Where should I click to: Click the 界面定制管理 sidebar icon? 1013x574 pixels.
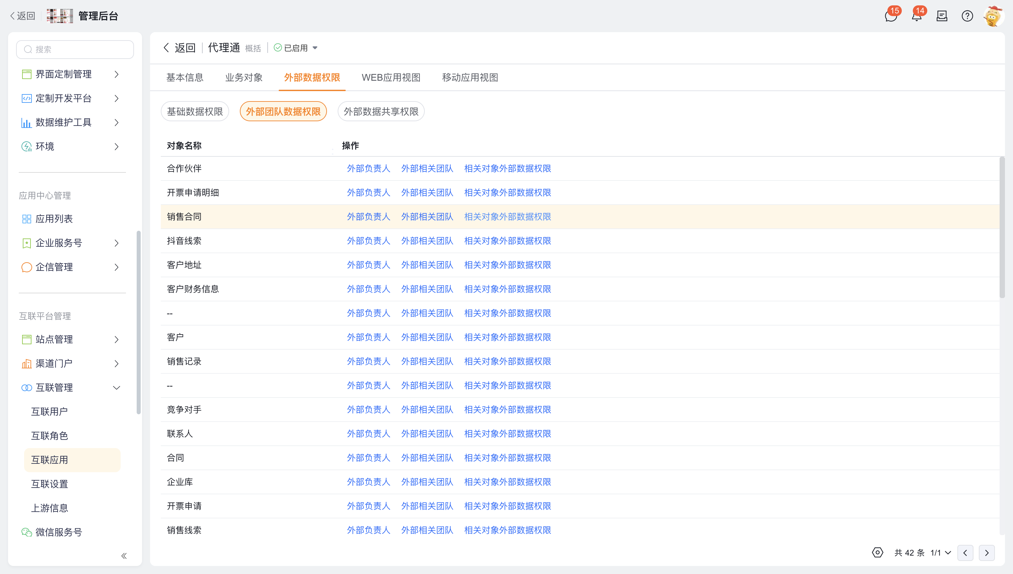(26, 74)
